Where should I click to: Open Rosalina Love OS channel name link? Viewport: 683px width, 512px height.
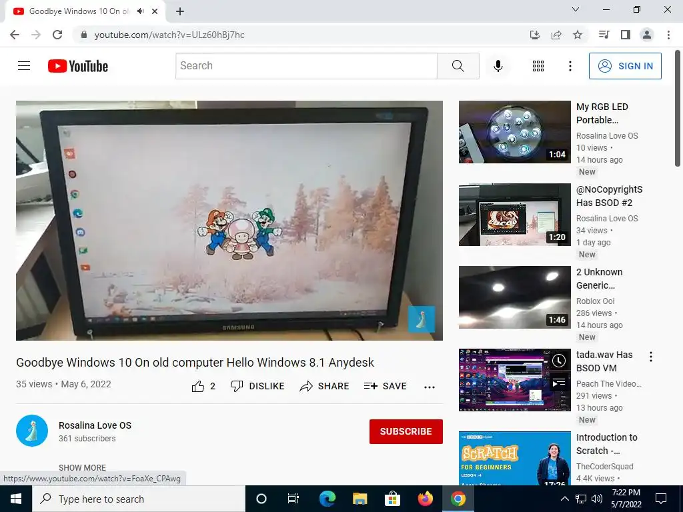(x=95, y=425)
